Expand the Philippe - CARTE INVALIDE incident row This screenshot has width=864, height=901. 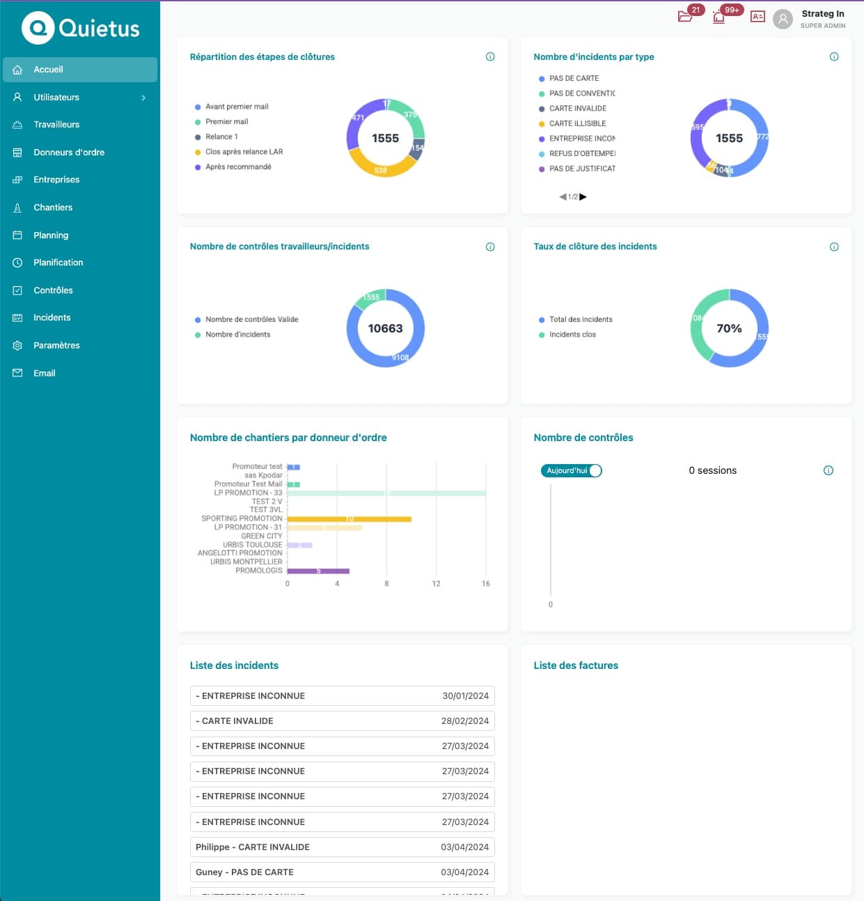click(342, 847)
